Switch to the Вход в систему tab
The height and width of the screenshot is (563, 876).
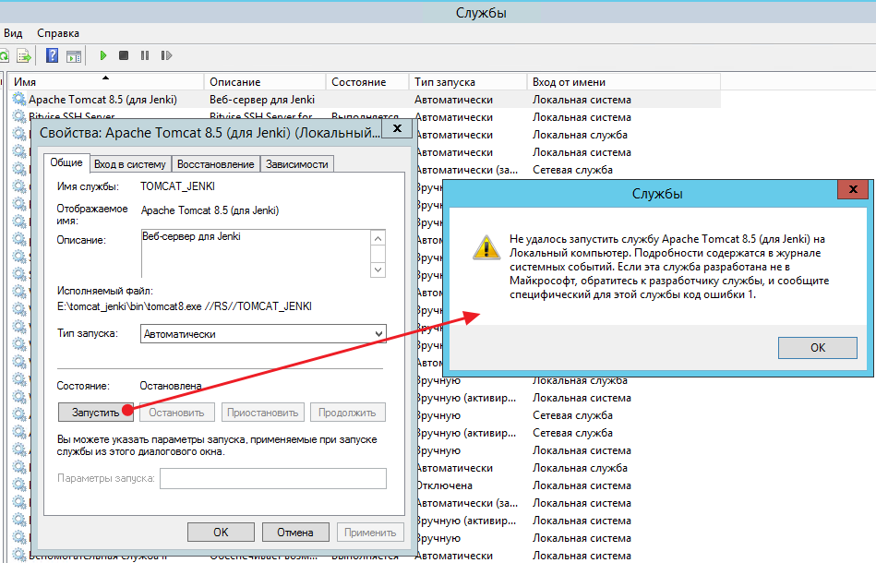pos(130,164)
